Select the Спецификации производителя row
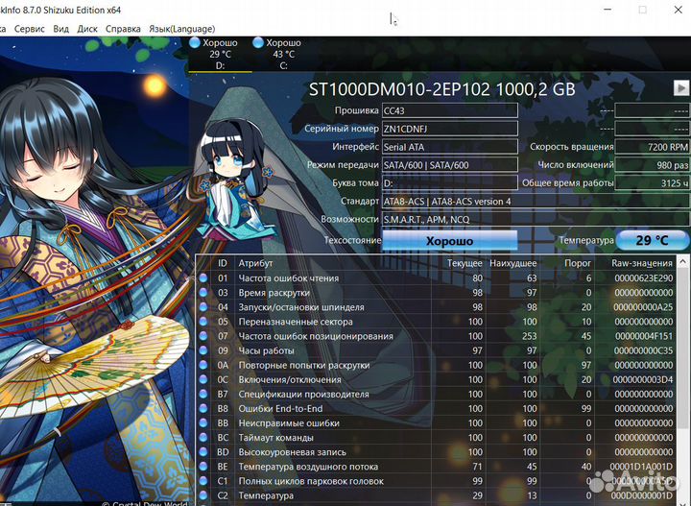 tap(437, 394)
